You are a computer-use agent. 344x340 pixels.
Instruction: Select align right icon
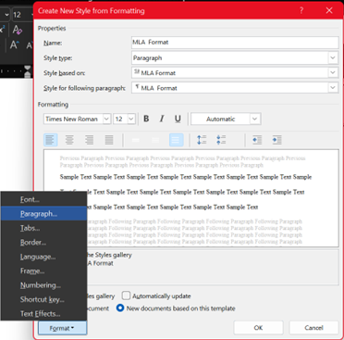click(90, 140)
